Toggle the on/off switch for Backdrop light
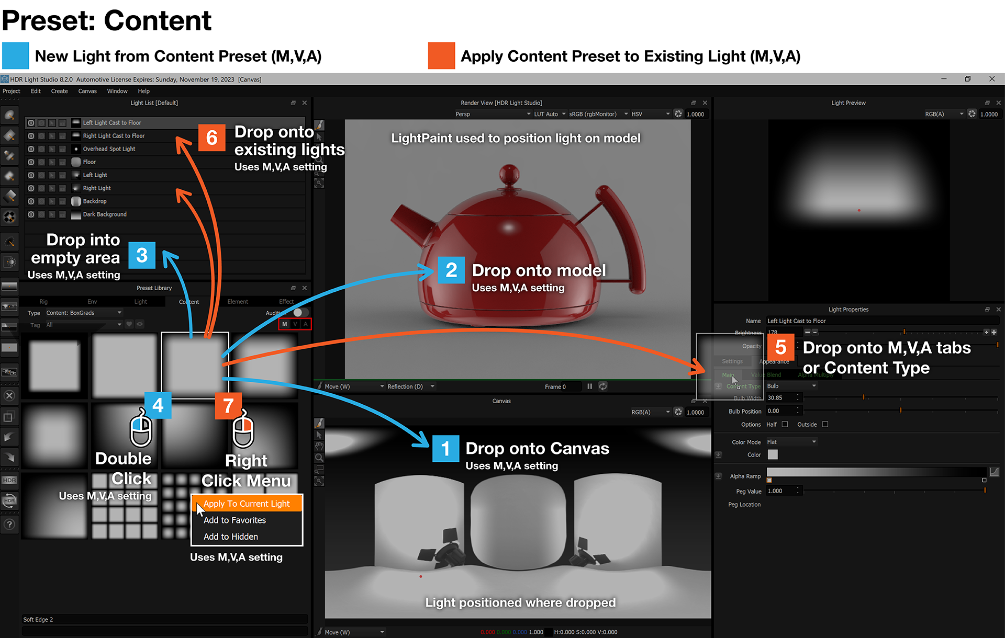This screenshot has height=638, width=1005. [31, 201]
